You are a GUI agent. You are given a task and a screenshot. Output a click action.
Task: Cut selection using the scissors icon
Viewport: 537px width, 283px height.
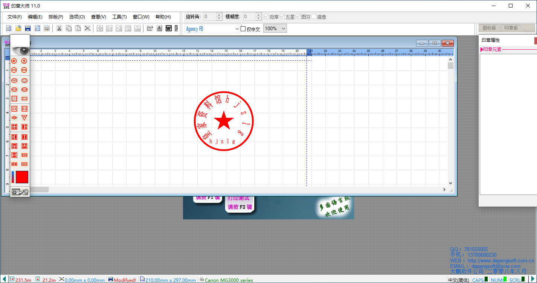(59, 28)
